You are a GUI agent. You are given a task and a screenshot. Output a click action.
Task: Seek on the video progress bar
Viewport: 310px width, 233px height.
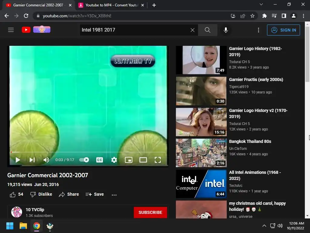(x=88, y=152)
